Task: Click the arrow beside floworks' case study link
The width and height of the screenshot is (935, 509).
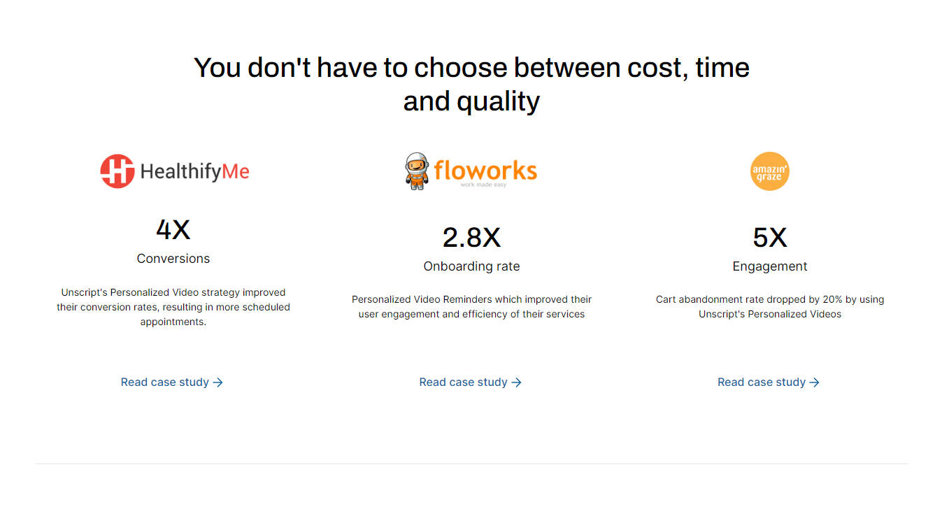Action: pos(517,382)
